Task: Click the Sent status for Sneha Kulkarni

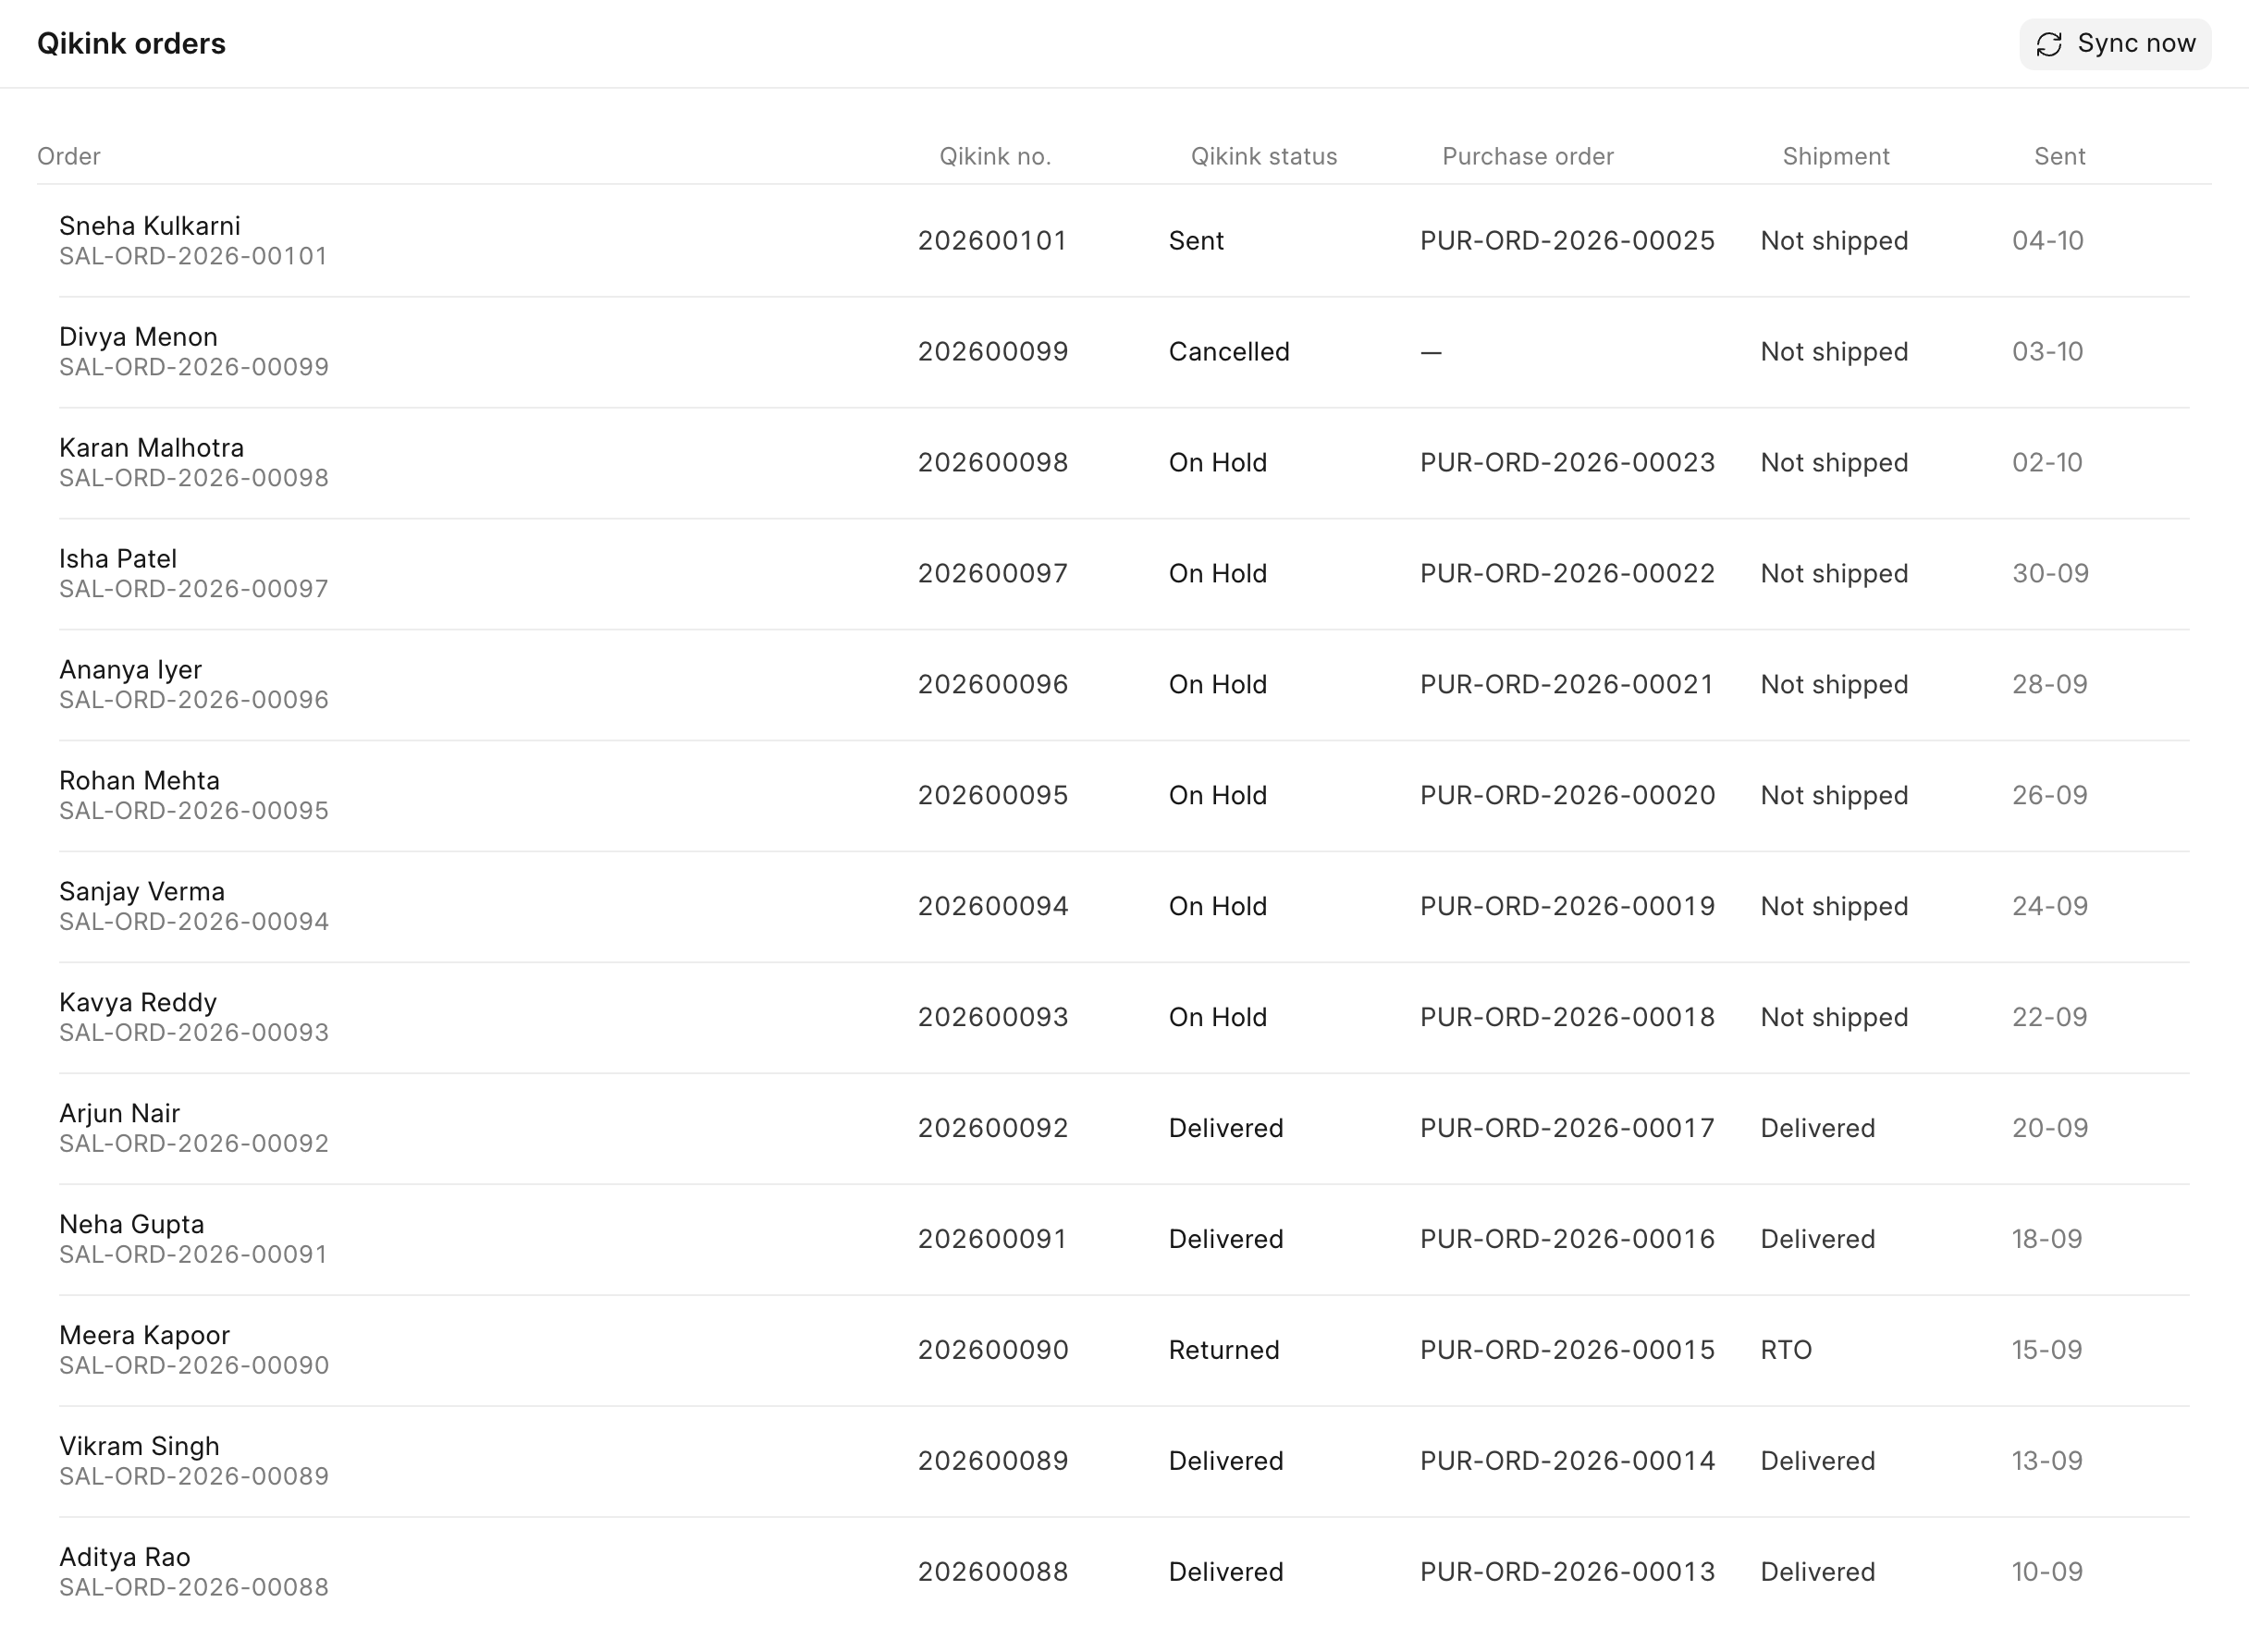Action: pyautogui.click(x=1196, y=241)
